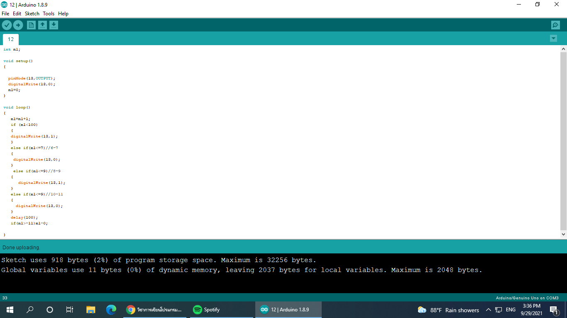Open the Sketch menu
The width and height of the screenshot is (567, 318).
(32, 14)
